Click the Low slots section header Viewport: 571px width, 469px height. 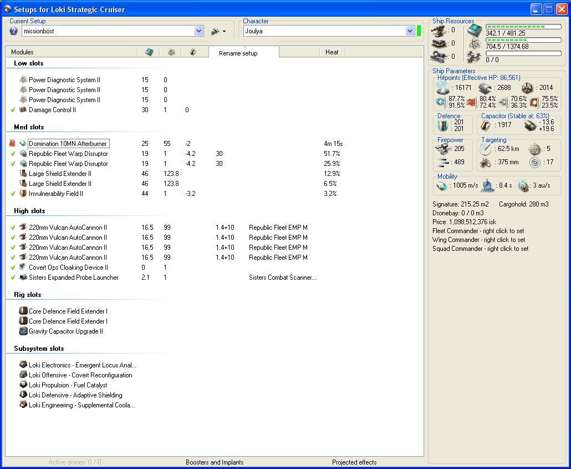click(x=28, y=63)
